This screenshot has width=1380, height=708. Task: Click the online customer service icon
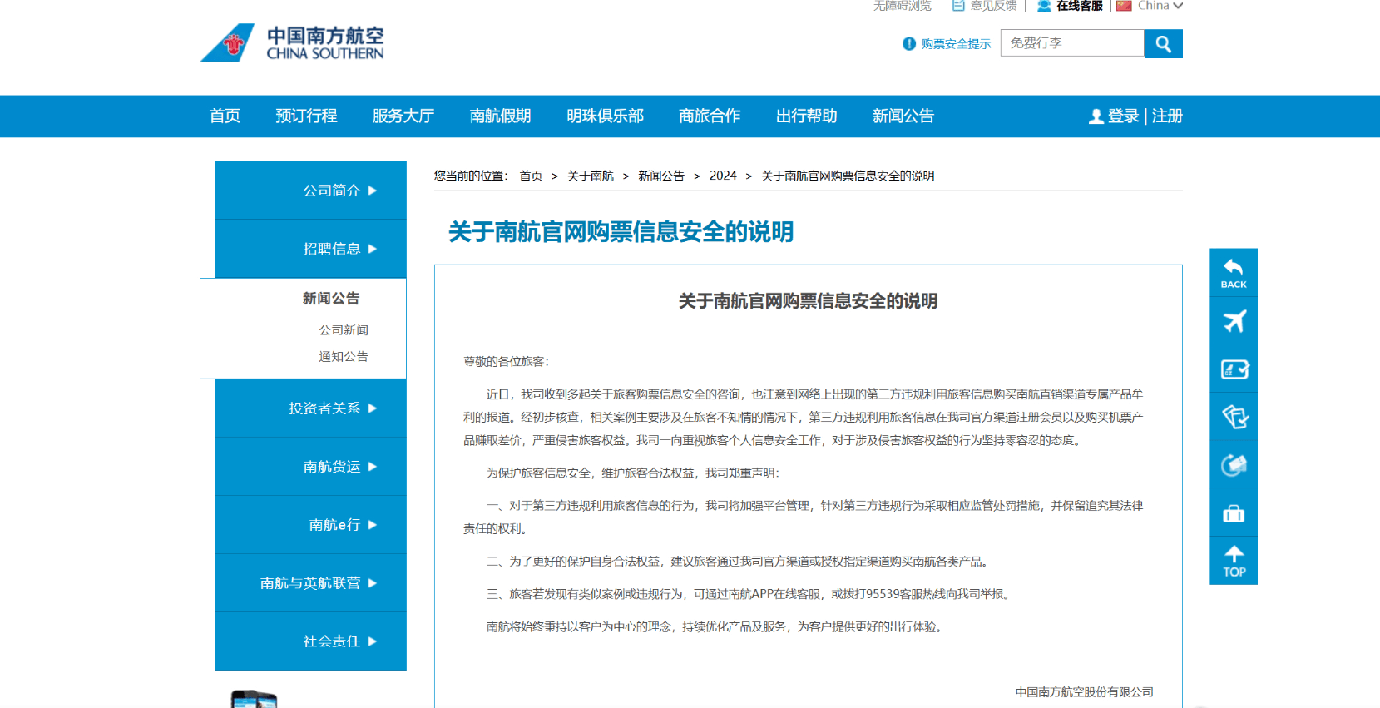click(1044, 6)
